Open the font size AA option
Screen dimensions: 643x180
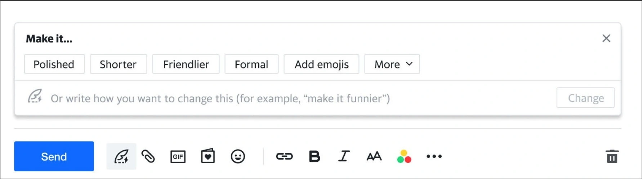[x=374, y=157]
